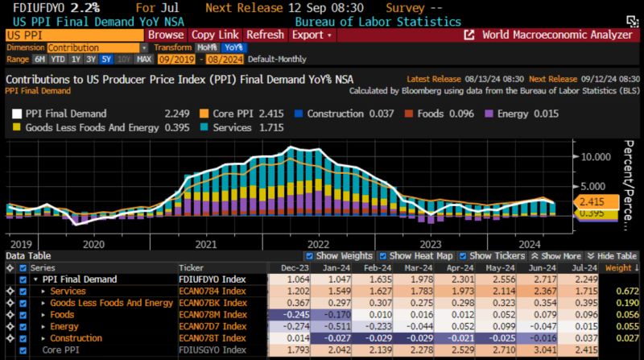Switch transform to MoM%

pos(206,48)
